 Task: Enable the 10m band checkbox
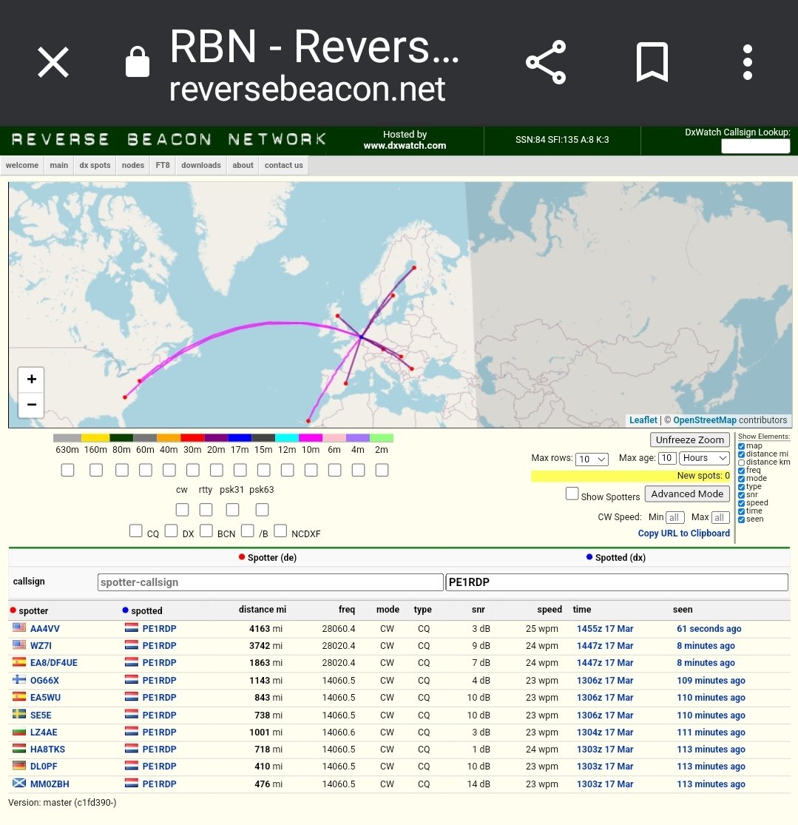(311, 470)
